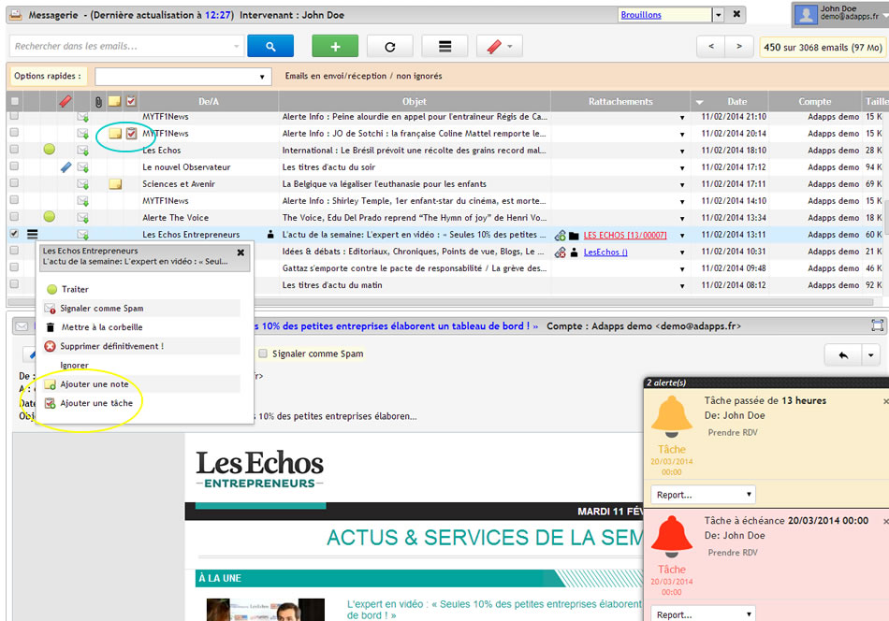This screenshot has width=889, height=621.
Task: Close the Les Echos Entrepreneurs context popup
Action: (x=240, y=253)
